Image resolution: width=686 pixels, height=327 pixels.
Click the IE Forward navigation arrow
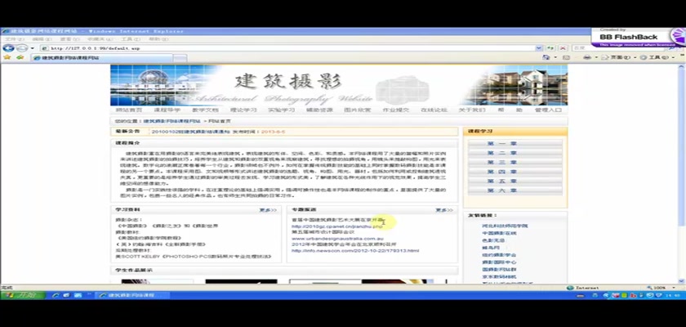click(21, 48)
